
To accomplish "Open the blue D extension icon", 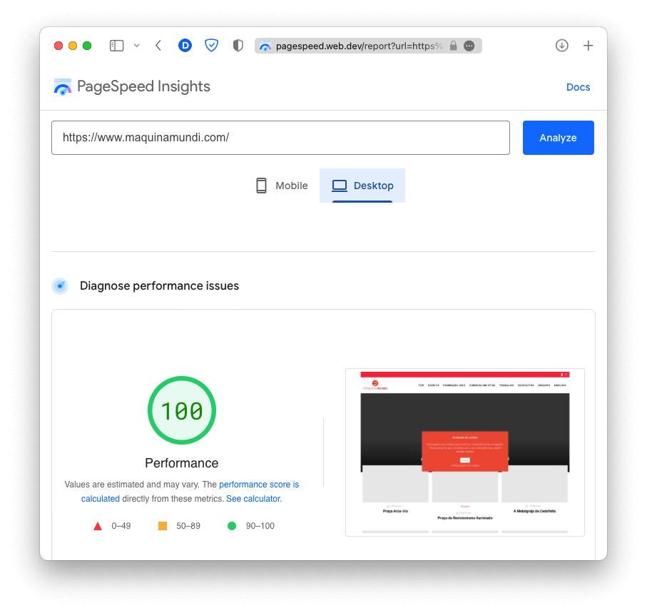I will (x=185, y=46).
